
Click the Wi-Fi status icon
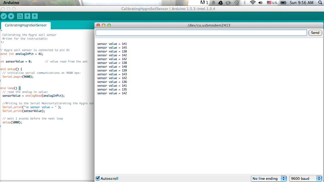point(253,3)
